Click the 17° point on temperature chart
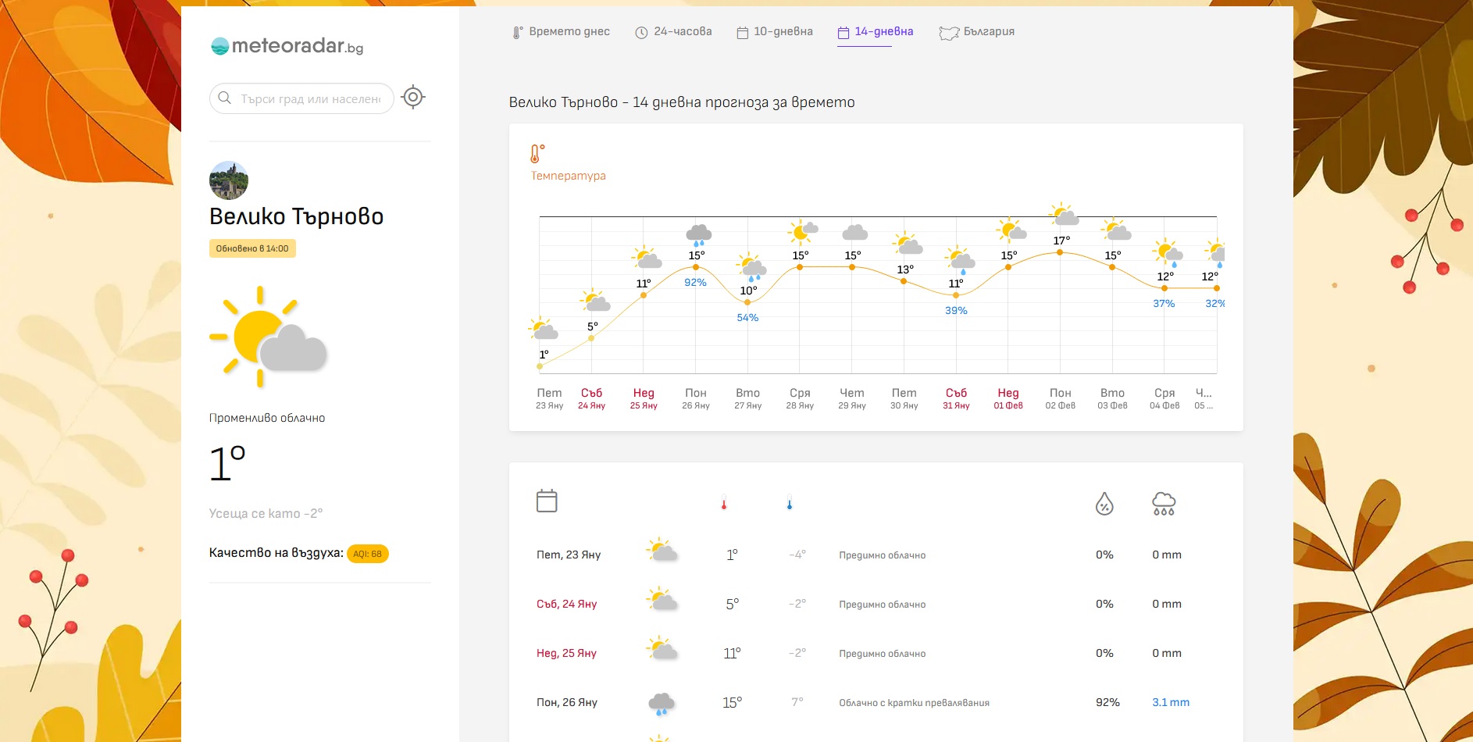Screen dimensions: 1473x742 click(x=1060, y=252)
